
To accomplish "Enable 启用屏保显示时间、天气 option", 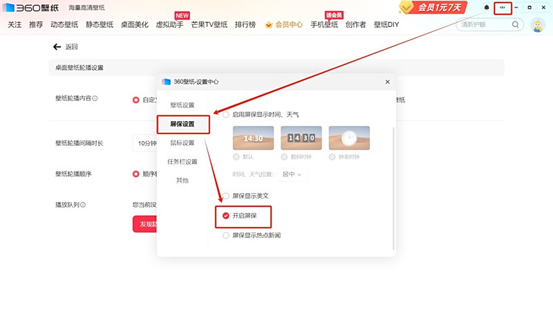I will pos(226,115).
